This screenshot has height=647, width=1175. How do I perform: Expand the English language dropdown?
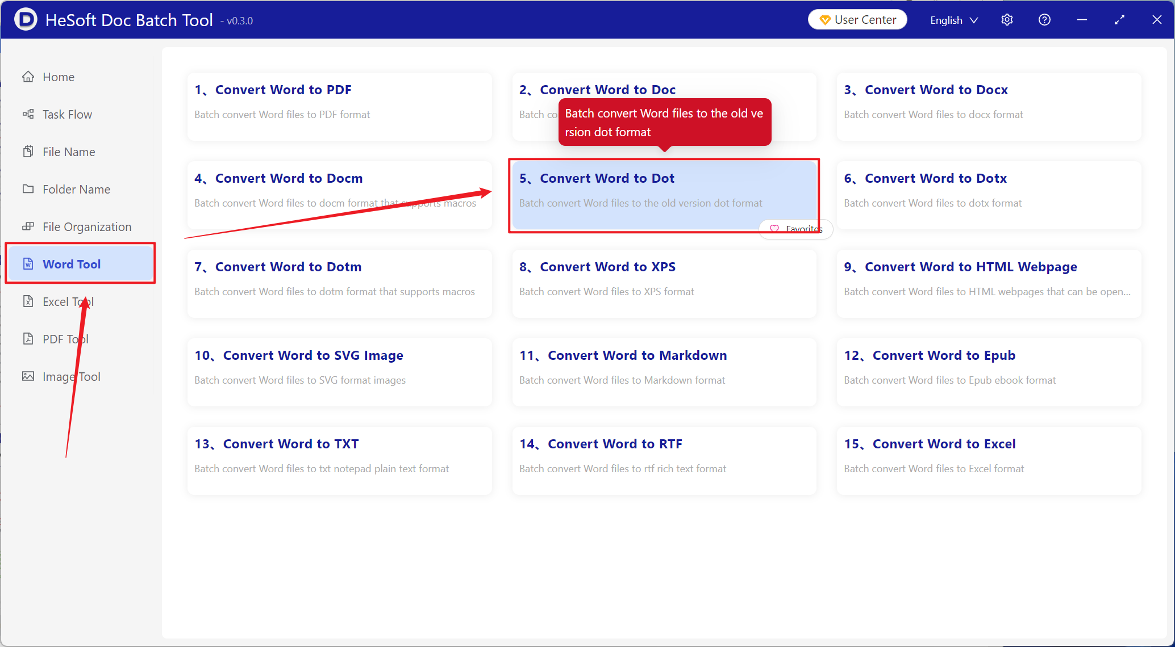(954, 20)
